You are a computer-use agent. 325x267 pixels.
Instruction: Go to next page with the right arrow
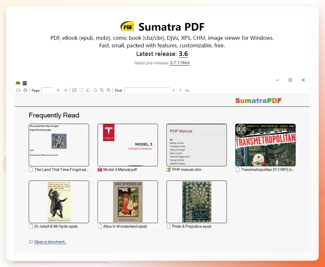tap(65, 90)
